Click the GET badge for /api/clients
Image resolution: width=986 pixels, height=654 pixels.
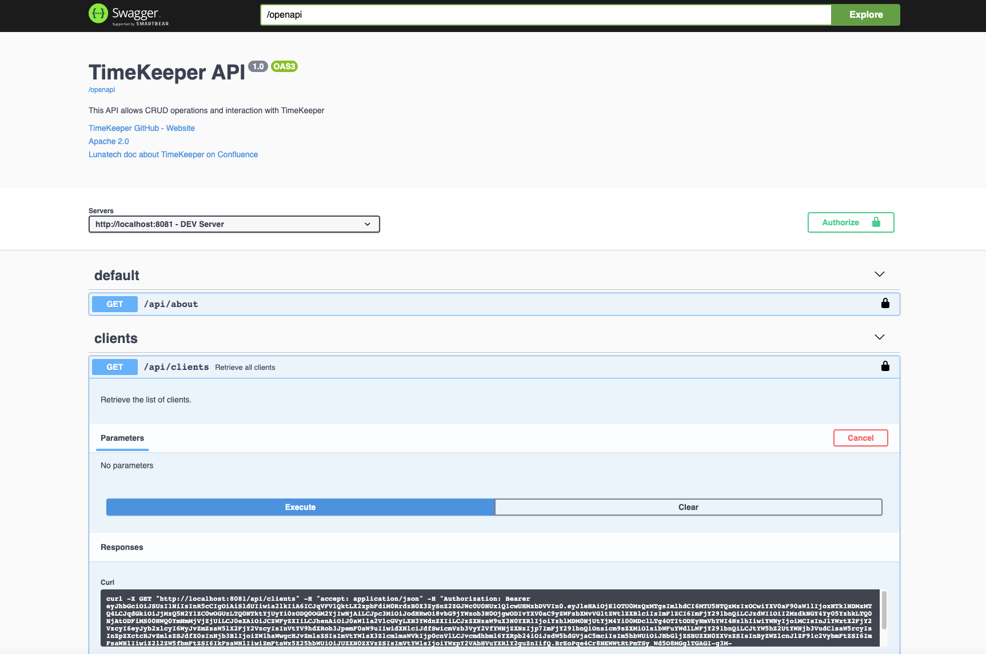115,367
